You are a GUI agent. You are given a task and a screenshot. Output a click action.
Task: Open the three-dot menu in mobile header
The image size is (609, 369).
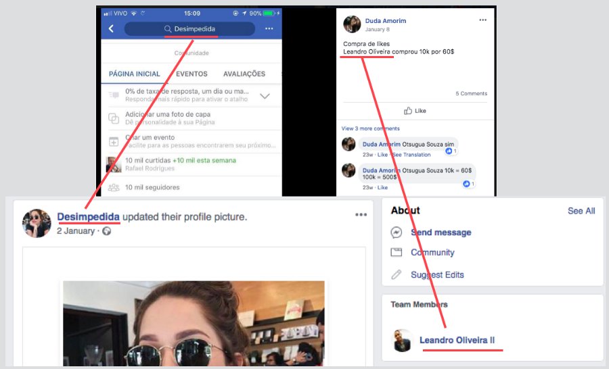269,28
